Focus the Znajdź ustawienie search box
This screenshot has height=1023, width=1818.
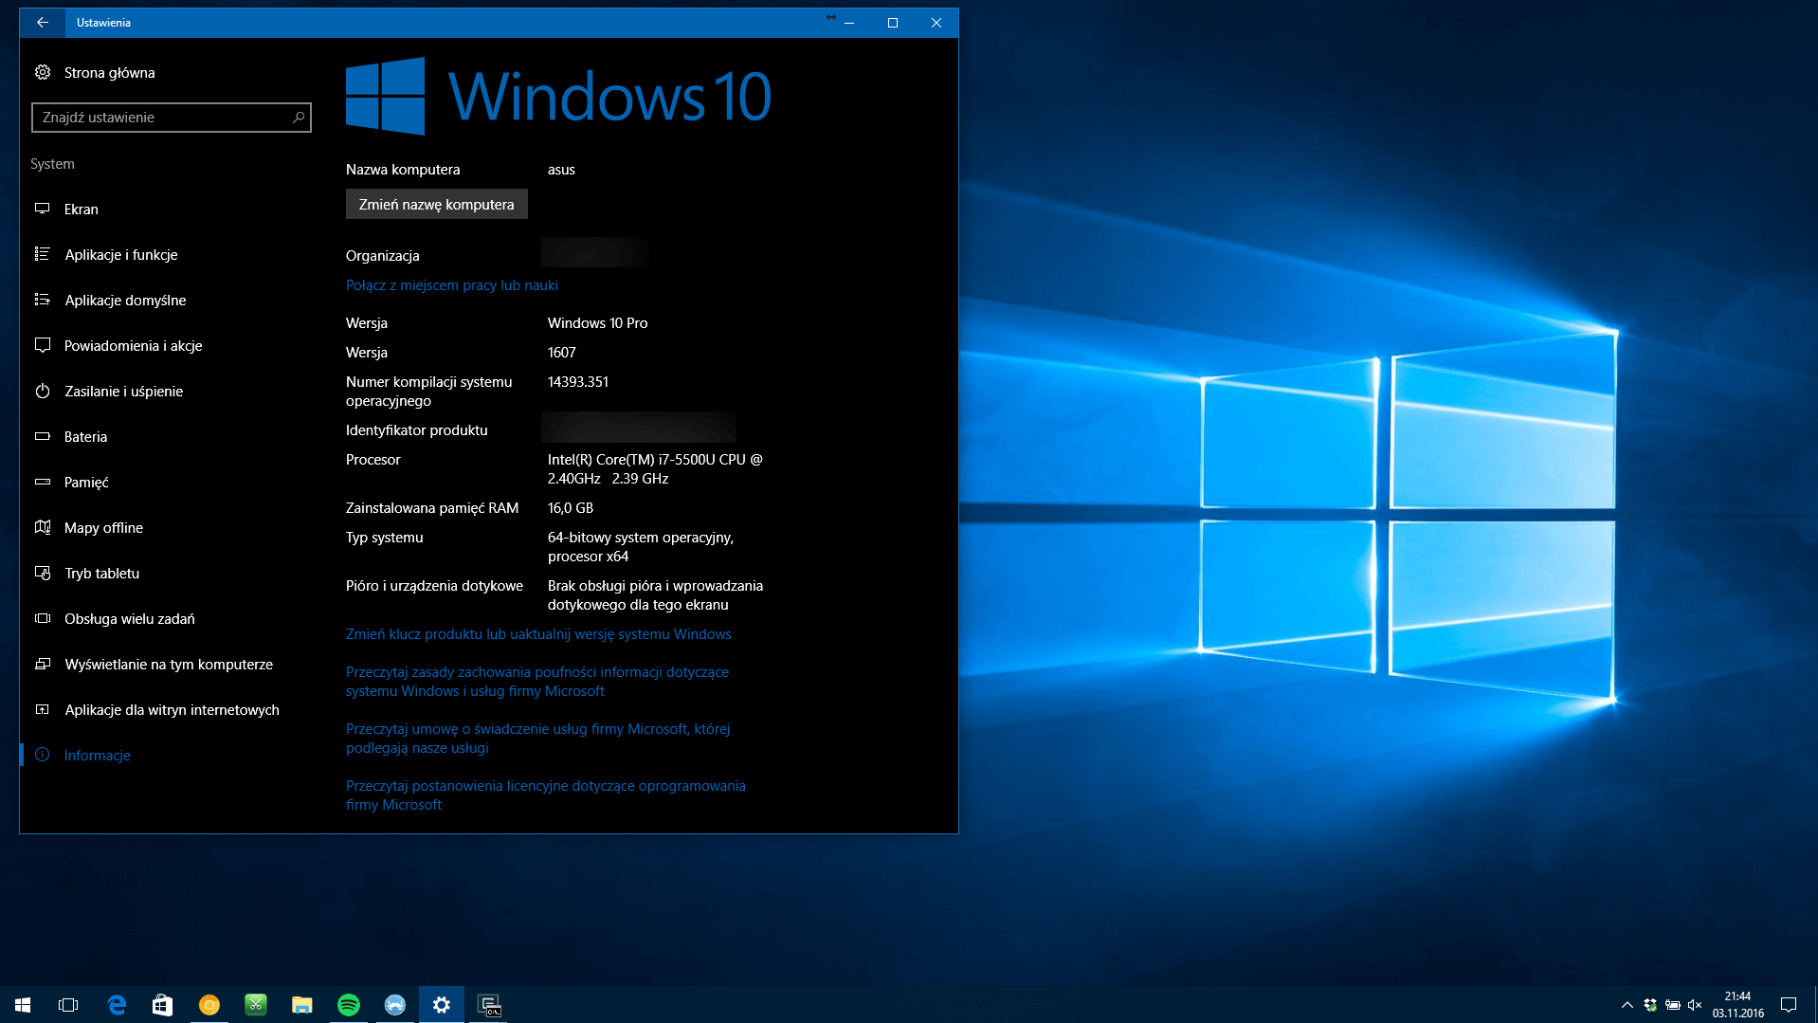click(x=172, y=118)
